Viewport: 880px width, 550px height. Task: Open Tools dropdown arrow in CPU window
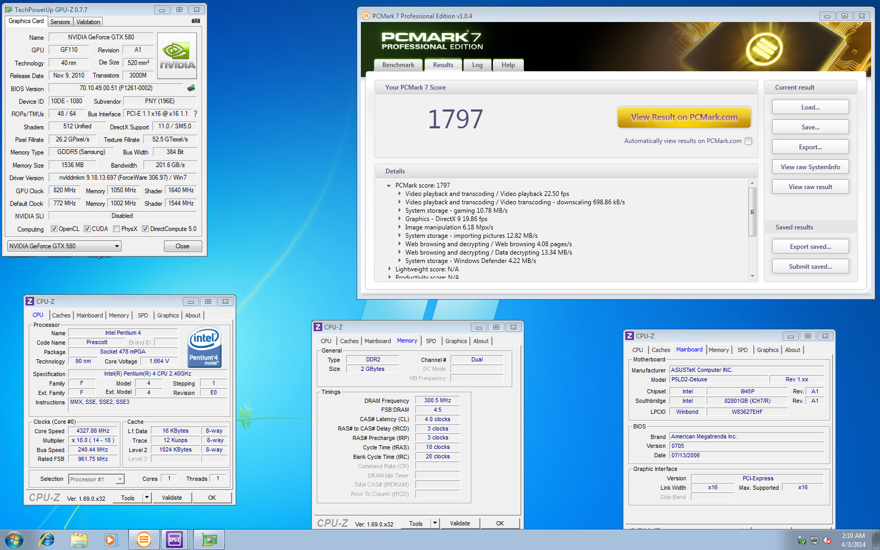pos(147,498)
